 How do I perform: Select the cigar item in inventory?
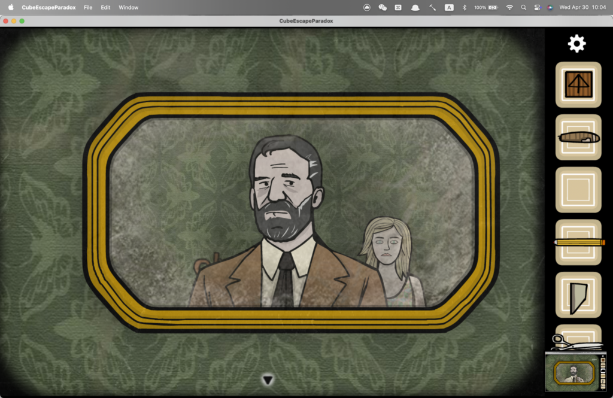[x=578, y=137]
